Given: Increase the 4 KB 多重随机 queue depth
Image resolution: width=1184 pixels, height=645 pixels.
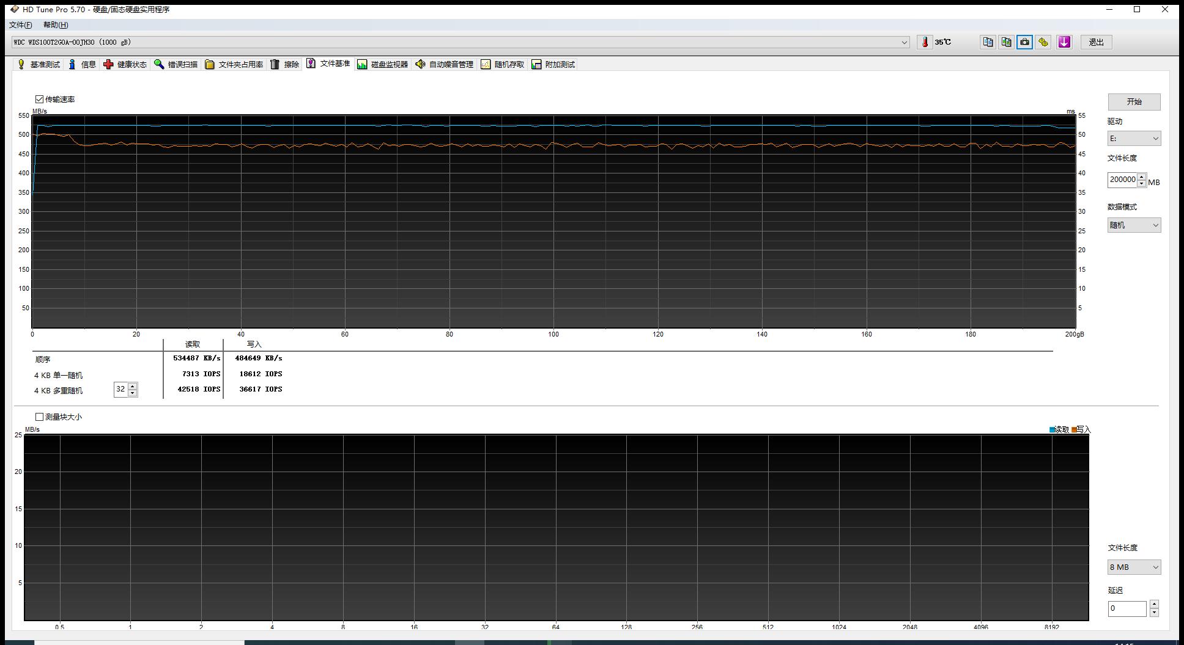Looking at the screenshot, I should (133, 386).
